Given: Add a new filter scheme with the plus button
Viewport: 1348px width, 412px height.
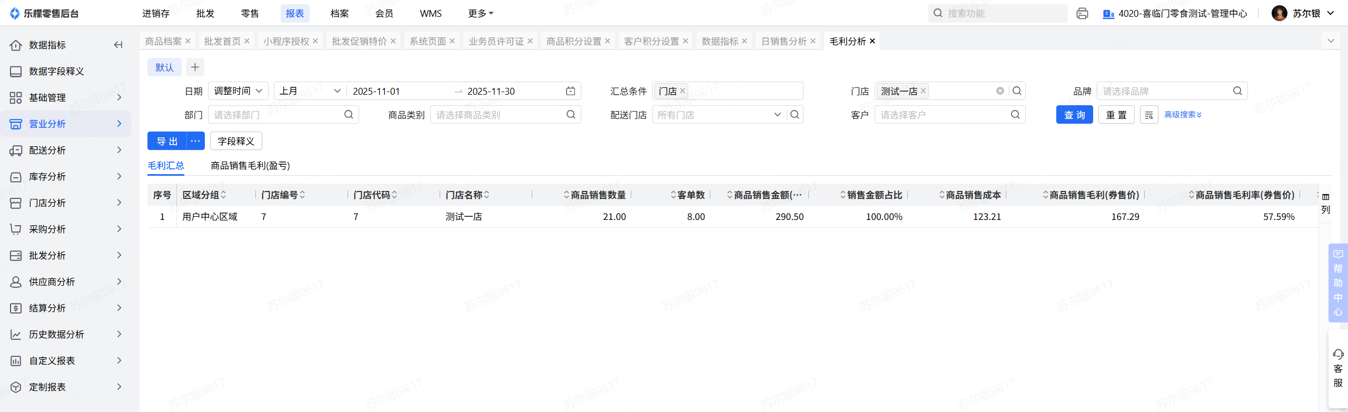Looking at the screenshot, I should 195,67.
